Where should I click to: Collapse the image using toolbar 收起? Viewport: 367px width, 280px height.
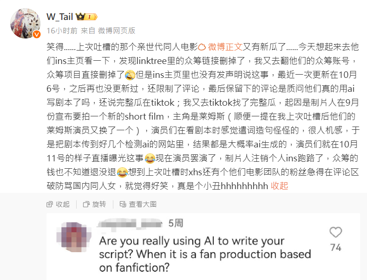click(63, 204)
